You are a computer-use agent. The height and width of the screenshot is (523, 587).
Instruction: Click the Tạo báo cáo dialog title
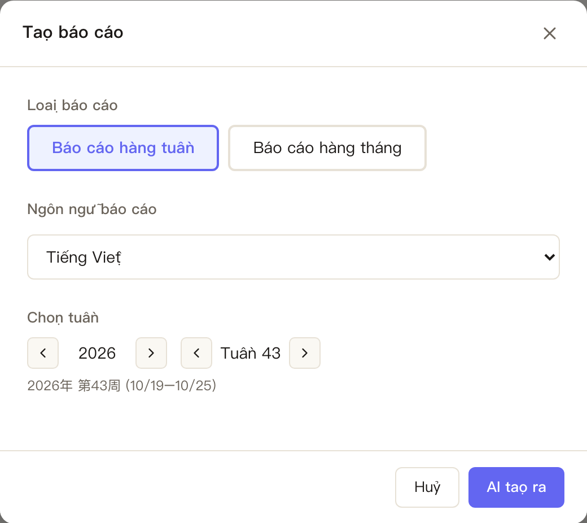(x=73, y=33)
